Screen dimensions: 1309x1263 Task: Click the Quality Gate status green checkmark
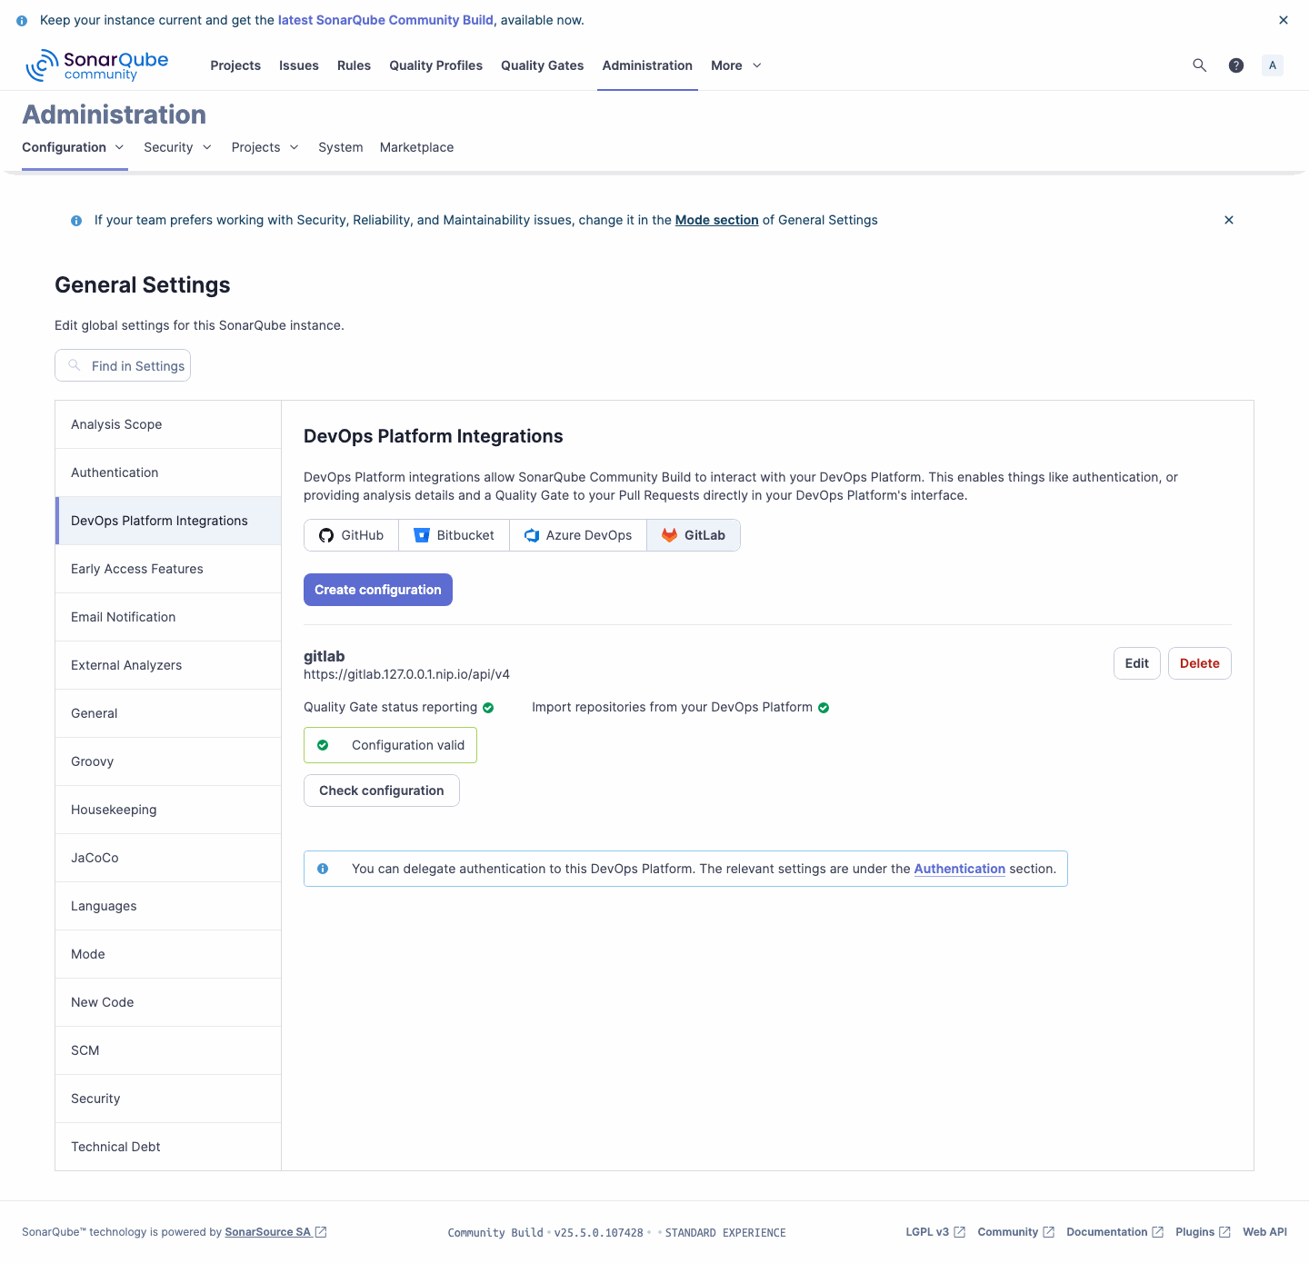(x=488, y=708)
